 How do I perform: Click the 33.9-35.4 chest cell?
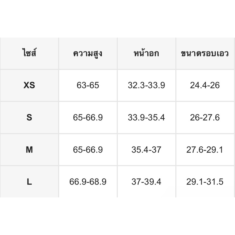[x=146, y=117]
